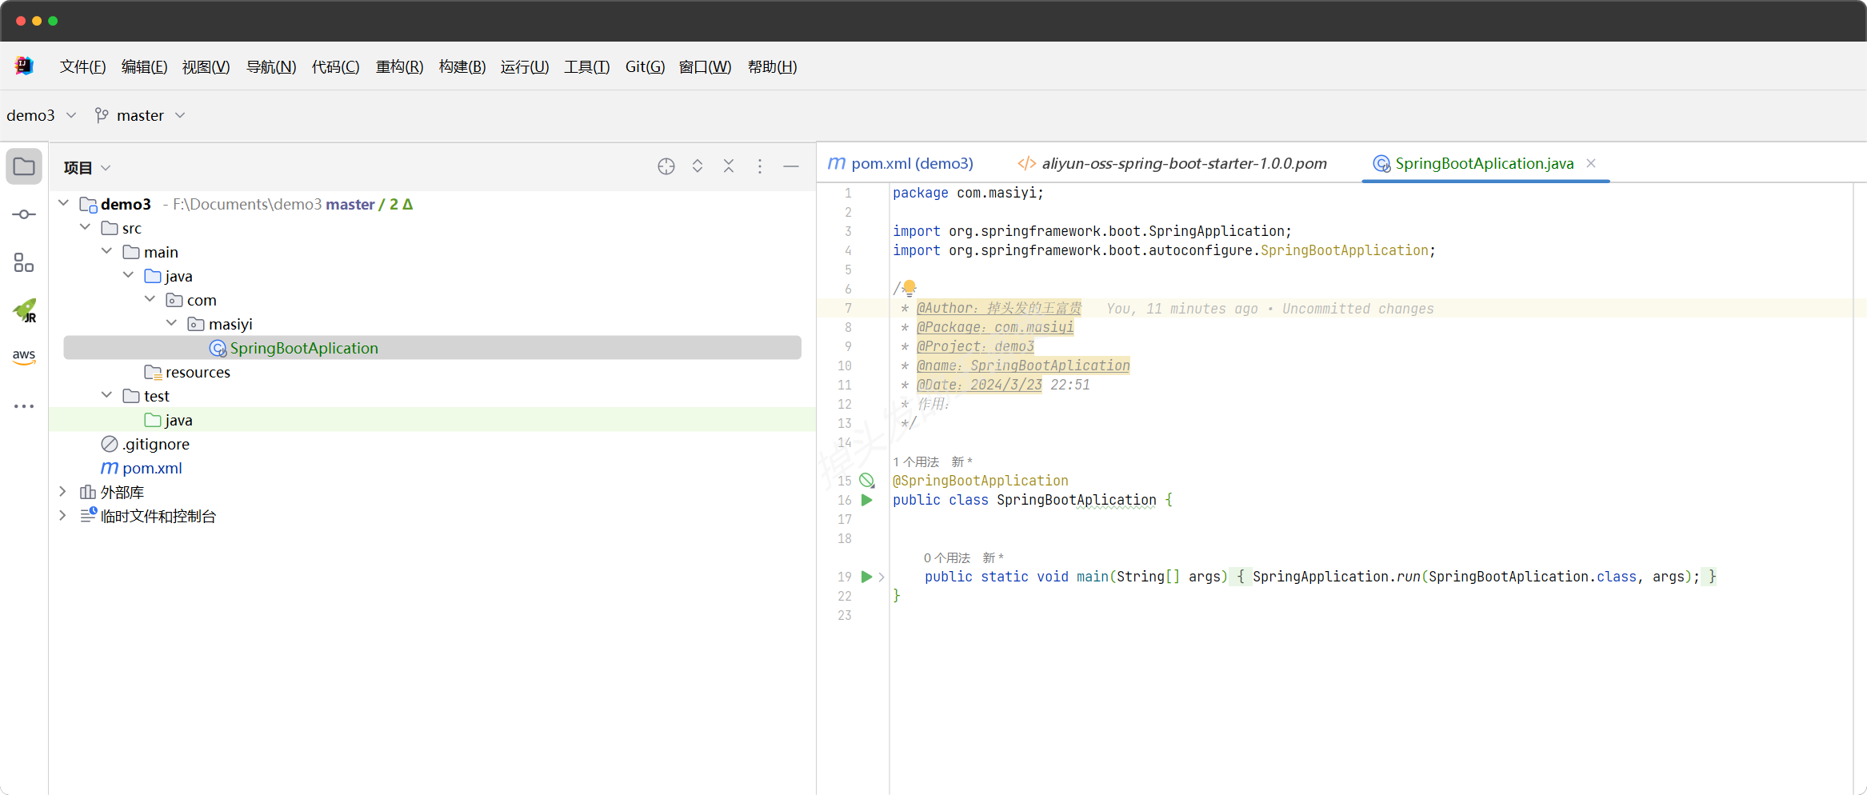The width and height of the screenshot is (1867, 795).
Task: Click the IntelliJ IDEA logo icon
Action: (24, 66)
